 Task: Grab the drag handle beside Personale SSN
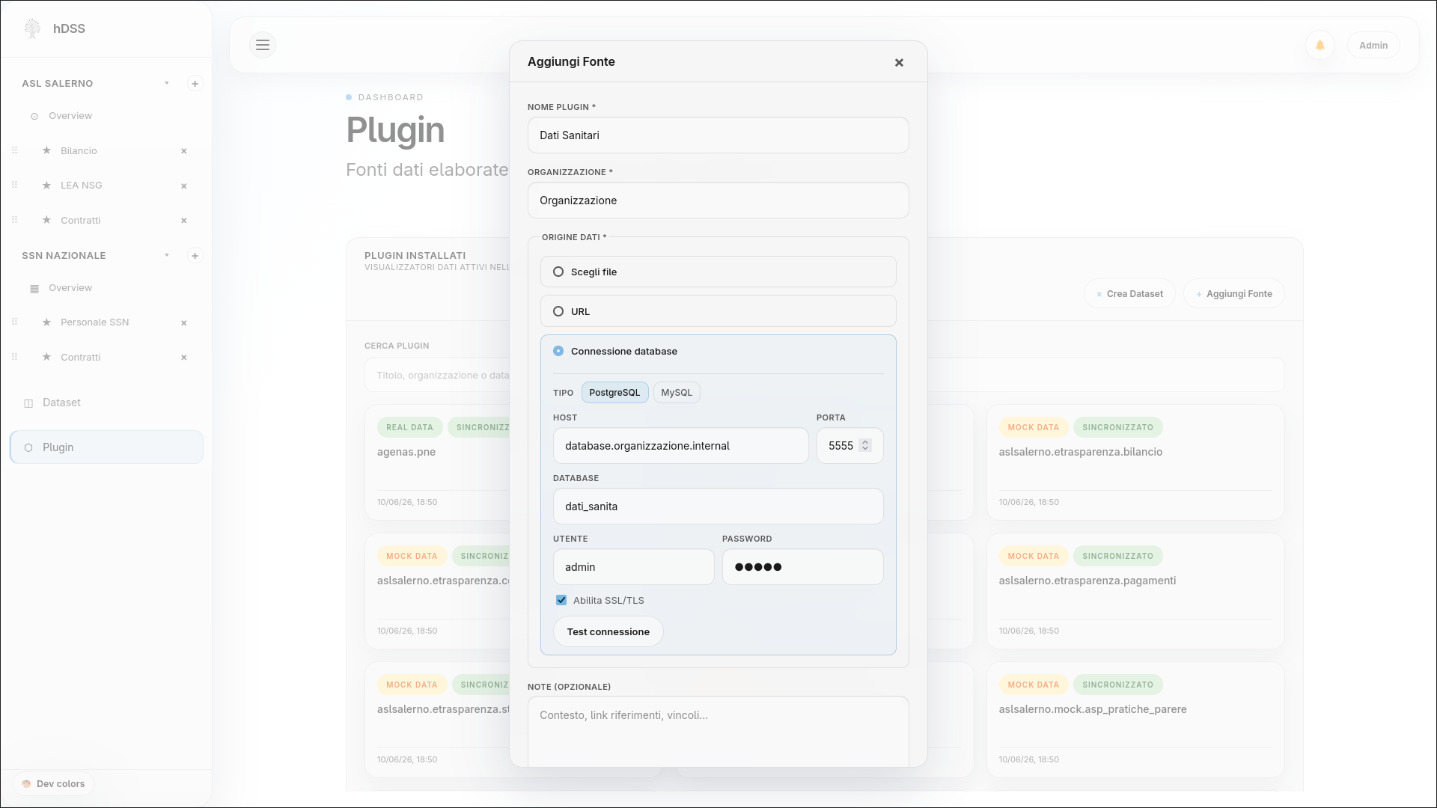[x=14, y=322]
